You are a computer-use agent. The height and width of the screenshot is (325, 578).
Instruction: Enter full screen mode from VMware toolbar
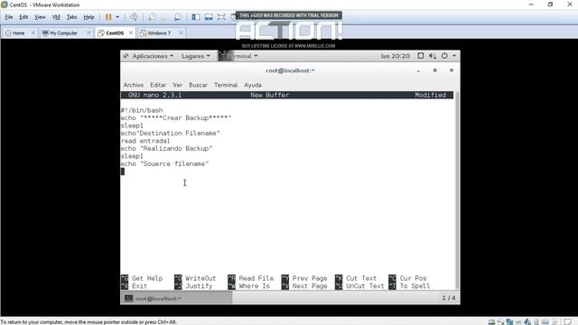[x=221, y=17]
